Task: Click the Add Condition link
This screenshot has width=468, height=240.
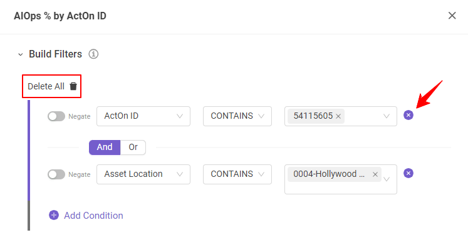Action: pyautogui.click(x=93, y=215)
